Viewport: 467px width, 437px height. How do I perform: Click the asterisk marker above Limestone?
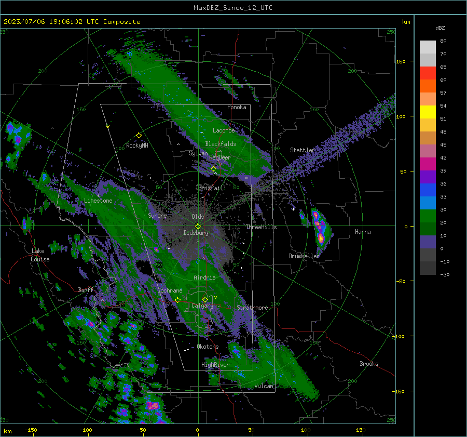click(98, 196)
